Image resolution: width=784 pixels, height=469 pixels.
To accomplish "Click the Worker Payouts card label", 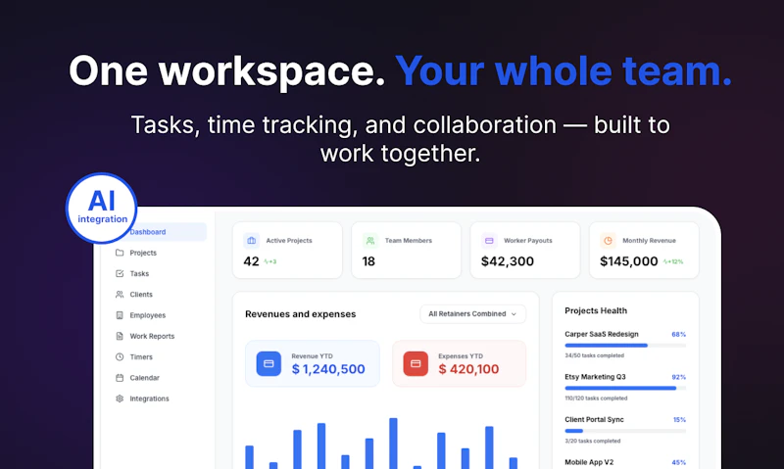I will coord(528,241).
